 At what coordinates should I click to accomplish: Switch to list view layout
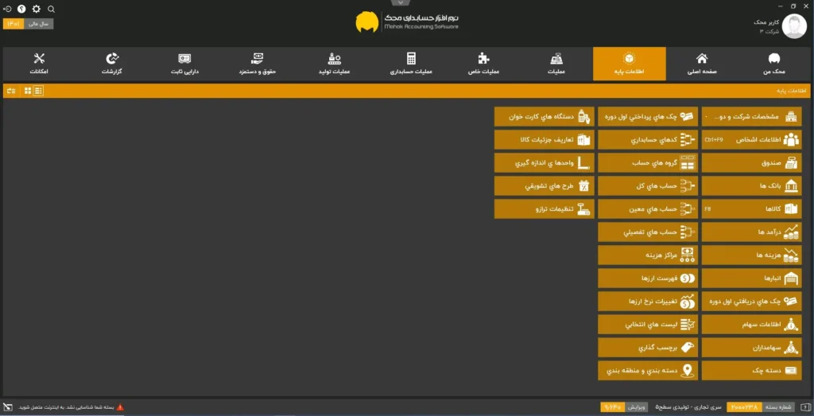pos(38,91)
